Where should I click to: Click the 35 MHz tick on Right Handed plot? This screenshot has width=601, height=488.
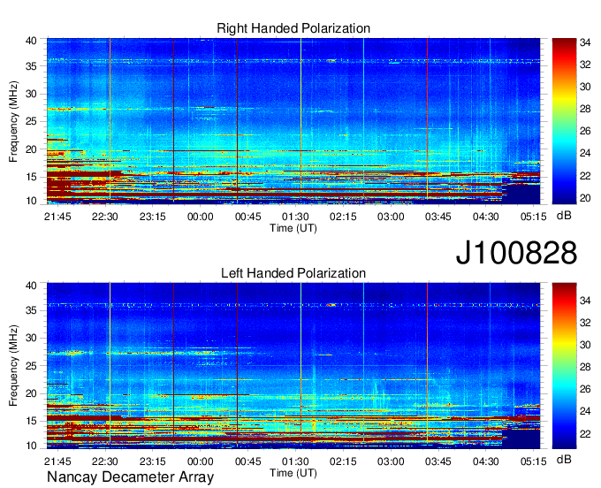coord(31,66)
